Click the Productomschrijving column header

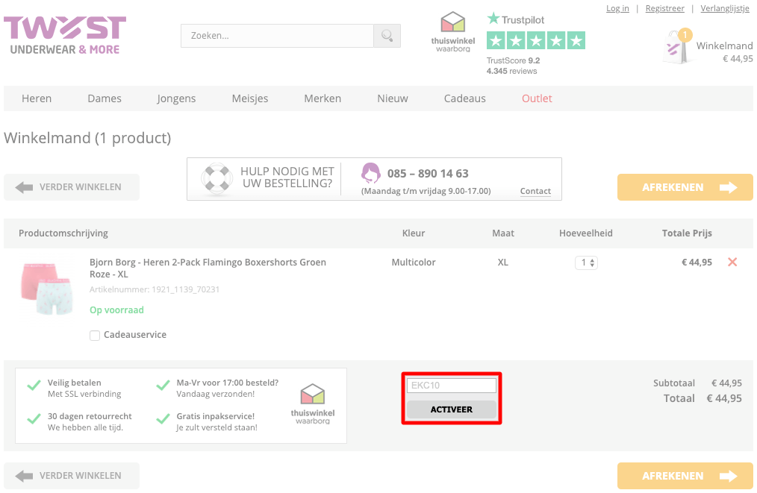63,233
